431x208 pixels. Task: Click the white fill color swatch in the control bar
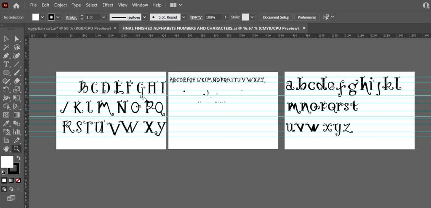pyautogui.click(x=36, y=17)
